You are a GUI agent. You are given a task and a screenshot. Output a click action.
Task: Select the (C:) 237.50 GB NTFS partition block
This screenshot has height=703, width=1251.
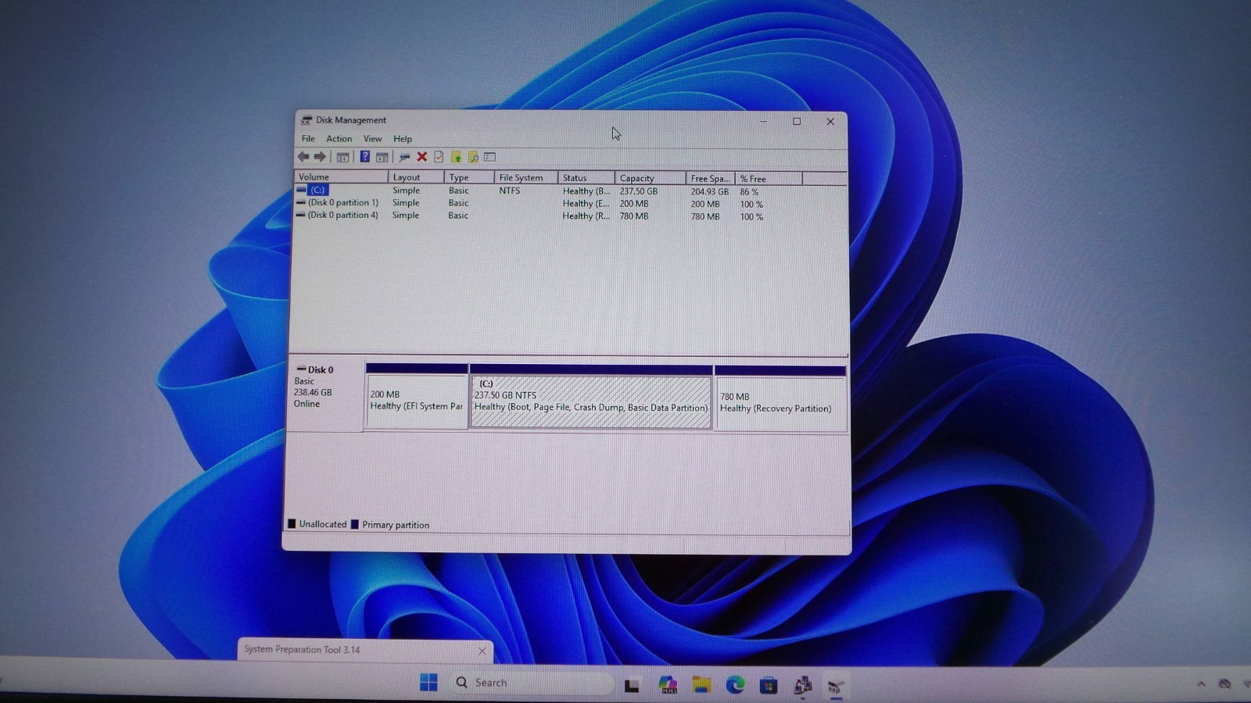pyautogui.click(x=591, y=397)
